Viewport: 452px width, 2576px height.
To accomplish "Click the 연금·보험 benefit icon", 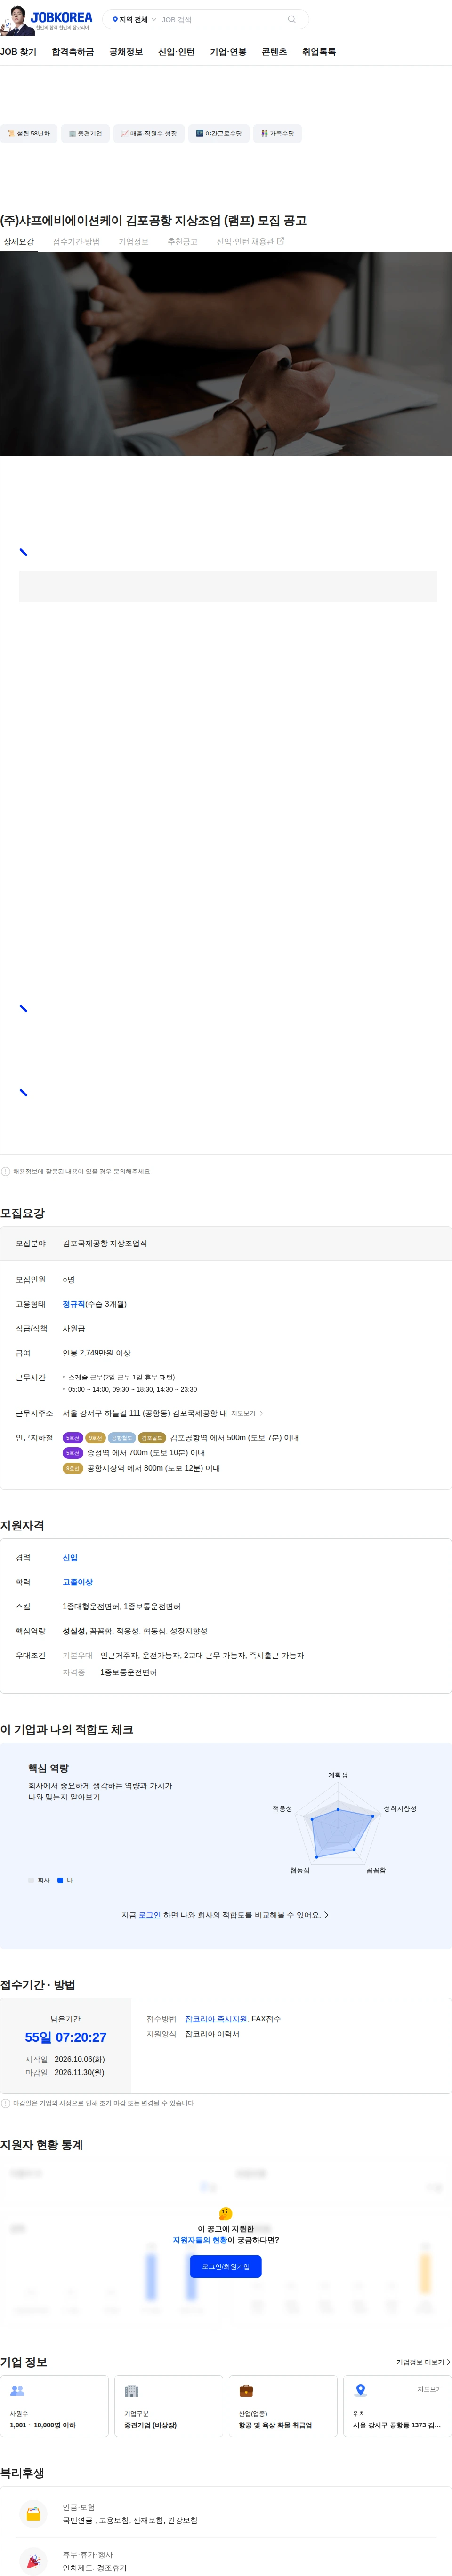I will point(33,2513).
